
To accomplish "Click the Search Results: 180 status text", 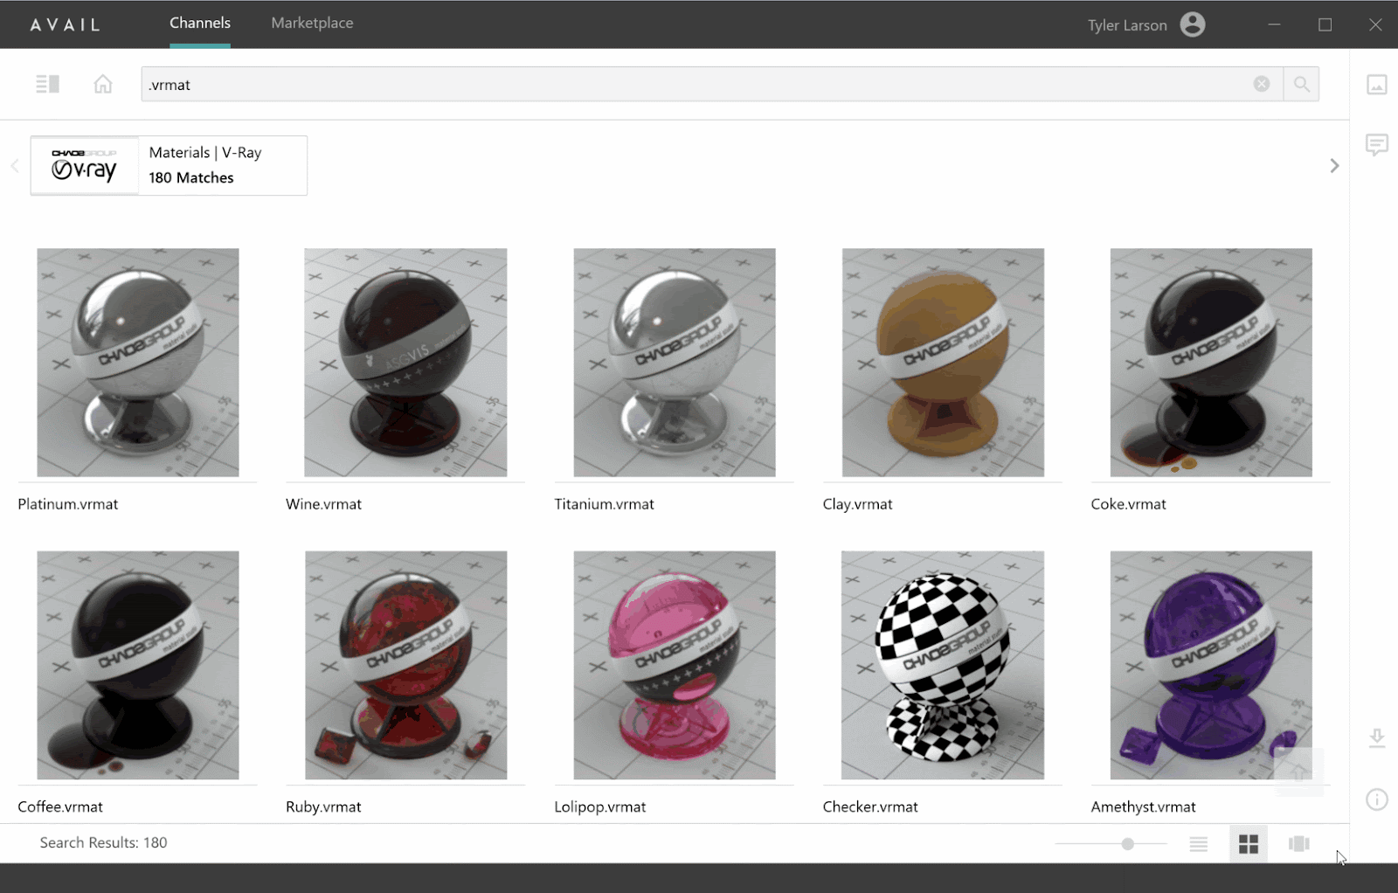I will pyautogui.click(x=103, y=842).
